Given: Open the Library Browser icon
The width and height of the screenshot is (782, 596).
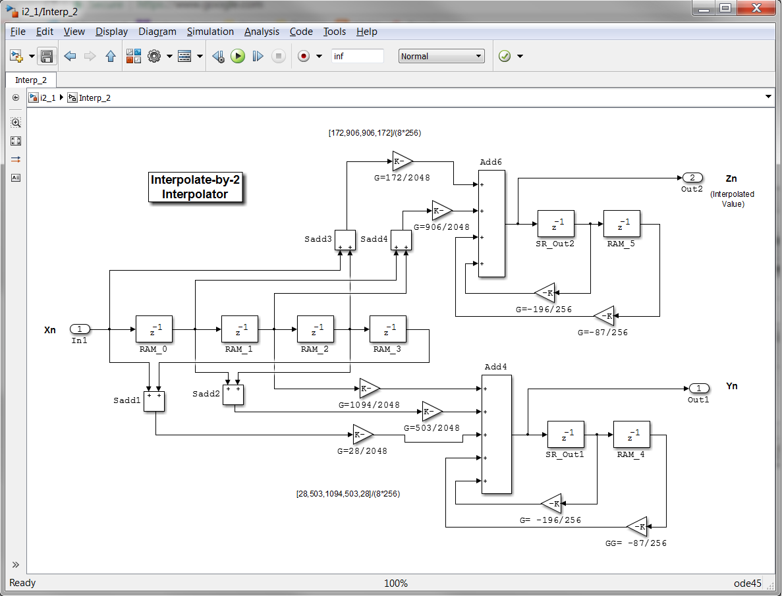Looking at the screenshot, I should coord(134,57).
